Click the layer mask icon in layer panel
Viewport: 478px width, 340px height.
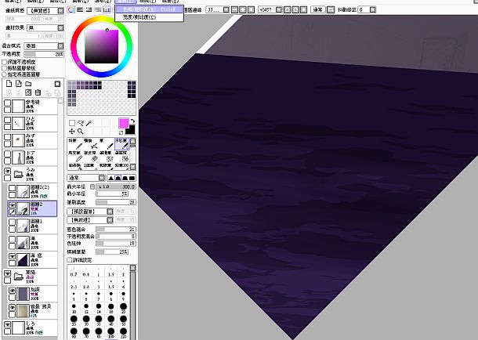57,84
